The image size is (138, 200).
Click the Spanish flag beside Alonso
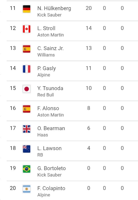point(26,109)
